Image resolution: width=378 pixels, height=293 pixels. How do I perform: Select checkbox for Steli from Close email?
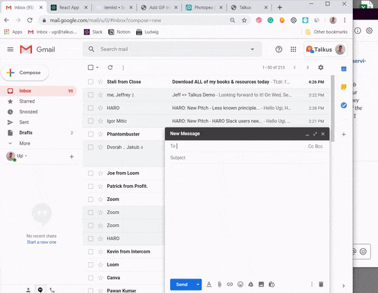pyautogui.click(x=91, y=82)
